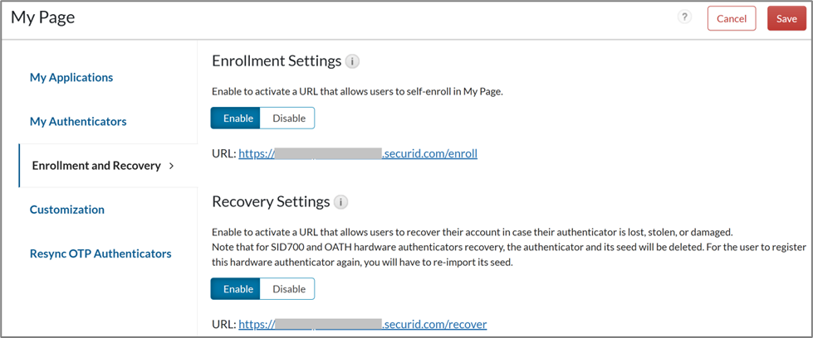
Task: Click the My Page title
Action: tap(42, 17)
